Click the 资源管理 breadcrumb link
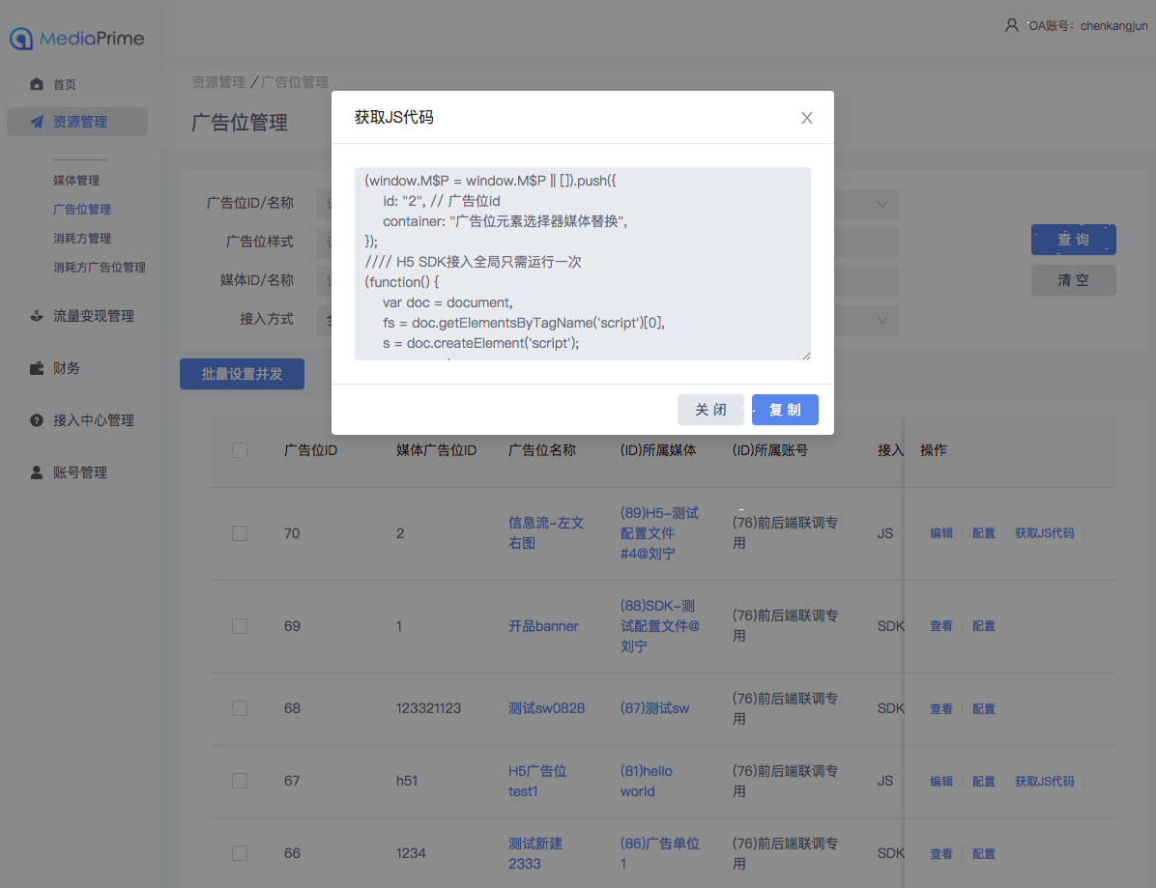The width and height of the screenshot is (1156, 888). tap(218, 82)
